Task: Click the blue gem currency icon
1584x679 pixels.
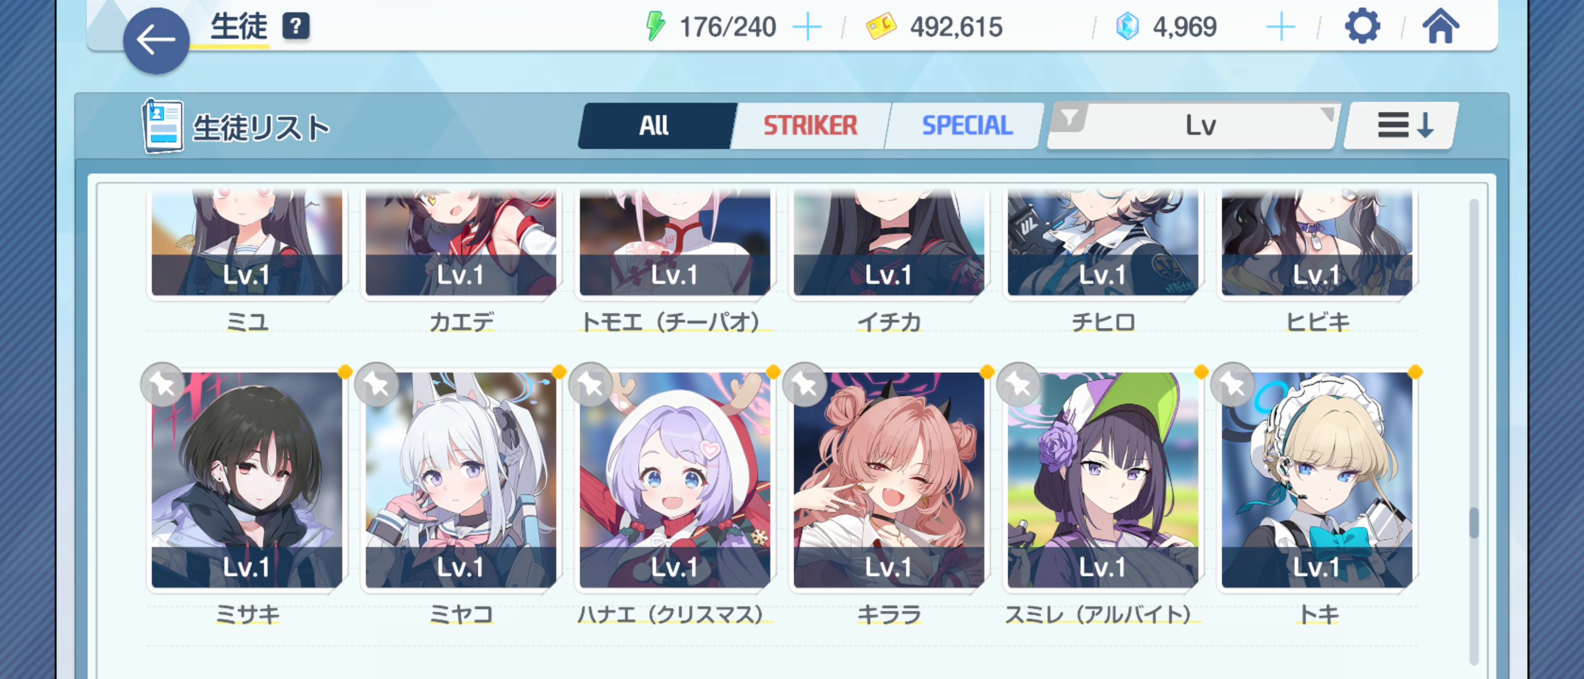Action: (1127, 27)
